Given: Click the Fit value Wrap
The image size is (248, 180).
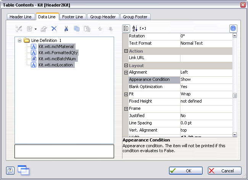Looking at the screenshot, I should (x=206, y=94).
